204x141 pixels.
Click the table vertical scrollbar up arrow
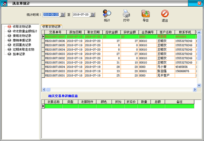pyautogui.click(x=199, y=33)
